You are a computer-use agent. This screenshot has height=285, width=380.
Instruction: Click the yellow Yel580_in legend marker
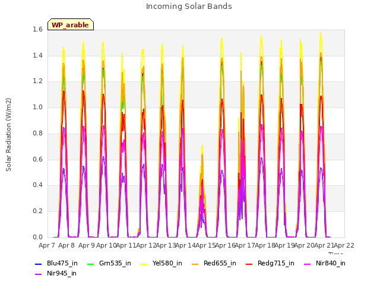pyautogui.click(x=144, y=264)
